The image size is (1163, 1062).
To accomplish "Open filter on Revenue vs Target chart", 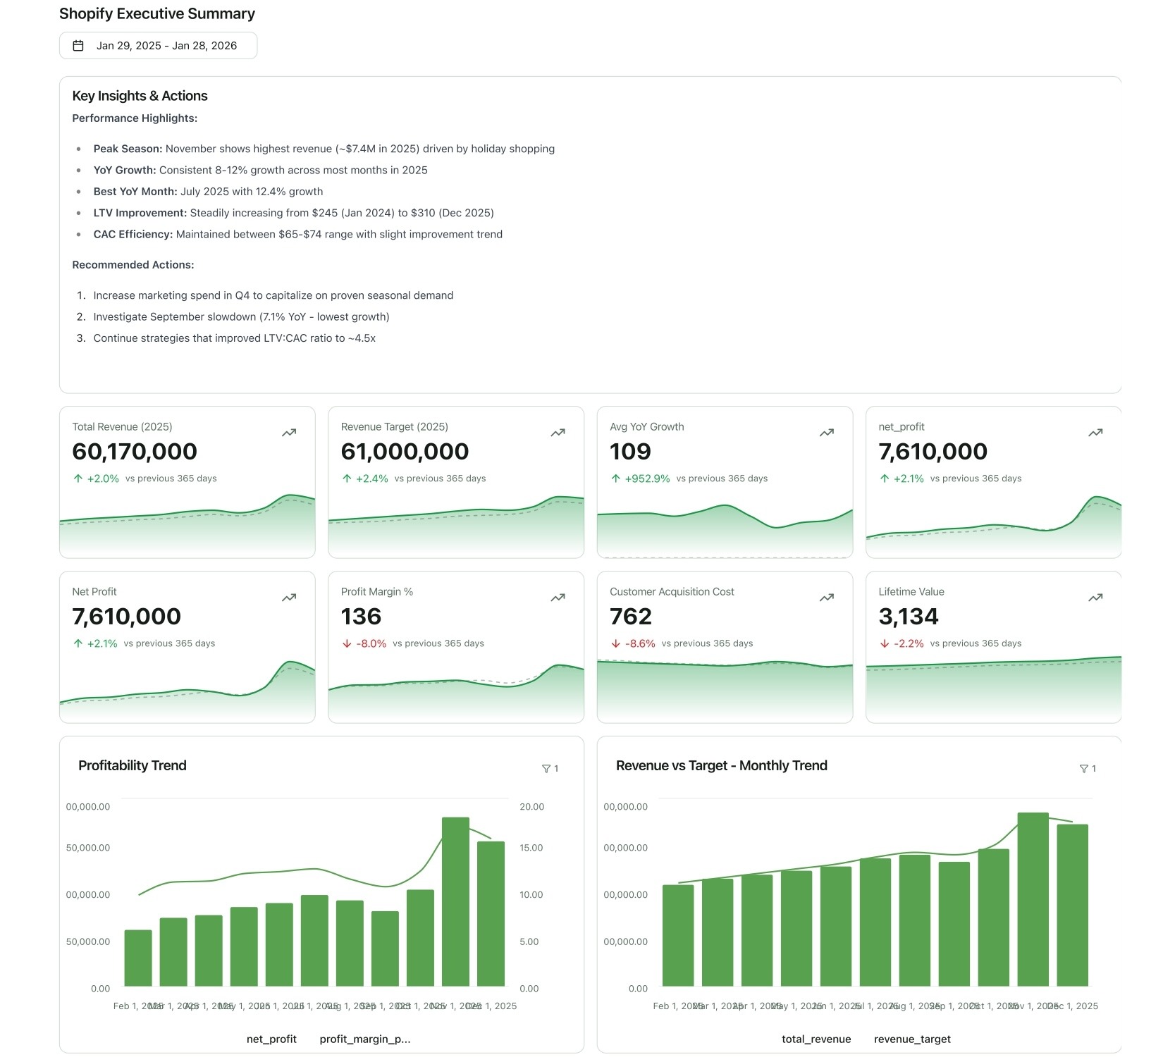I will tap(1088, 768).
